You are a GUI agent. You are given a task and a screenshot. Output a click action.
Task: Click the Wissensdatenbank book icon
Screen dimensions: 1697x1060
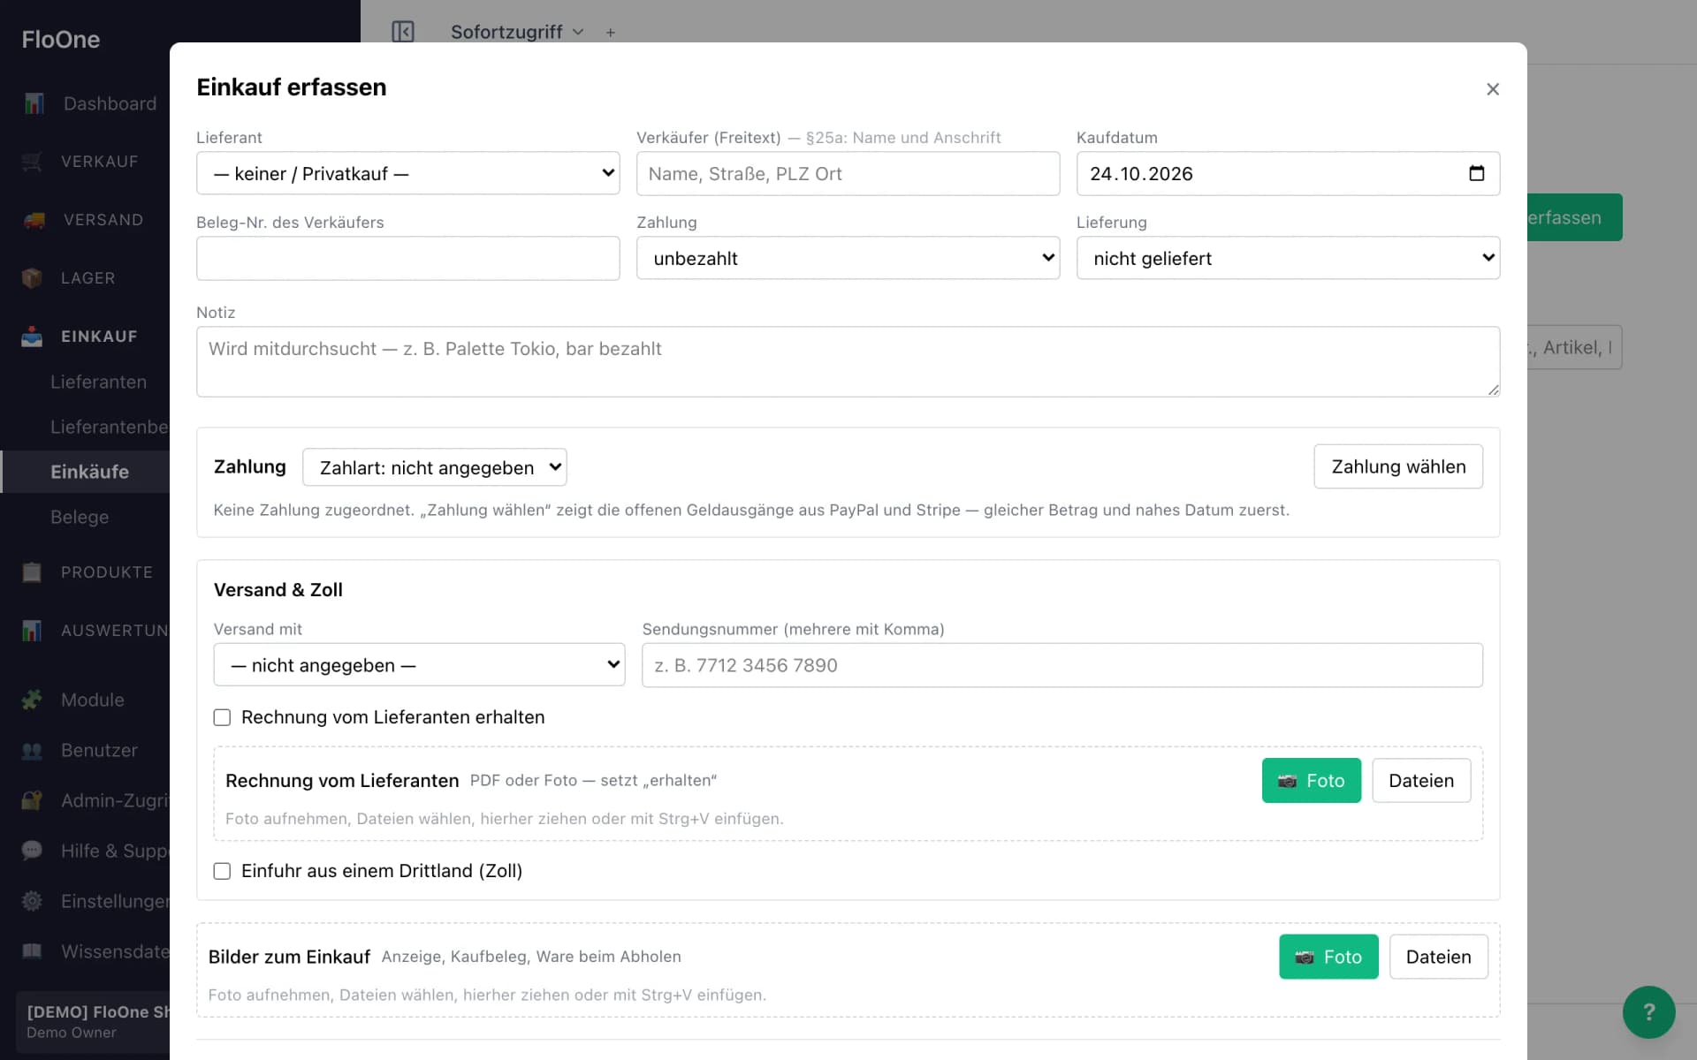[32, 951]
